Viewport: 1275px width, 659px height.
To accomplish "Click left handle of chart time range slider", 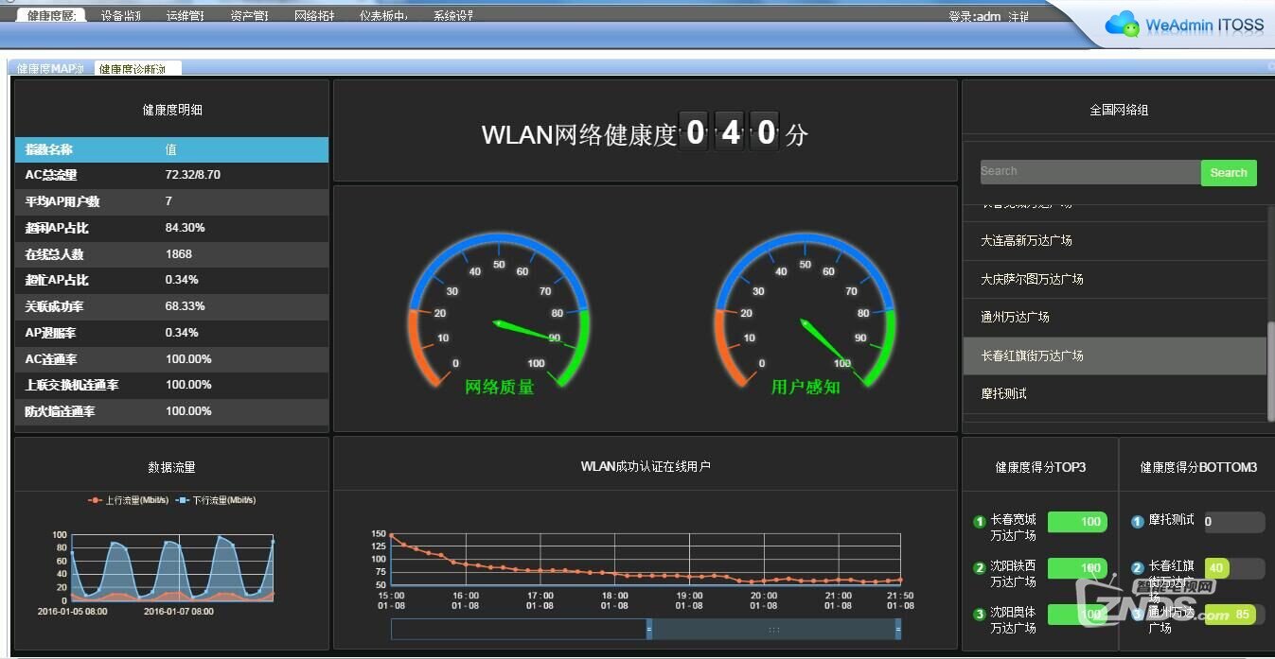I will pos(649,629).
